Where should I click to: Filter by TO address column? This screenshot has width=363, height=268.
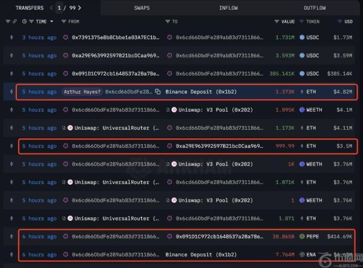click(167, 21)
